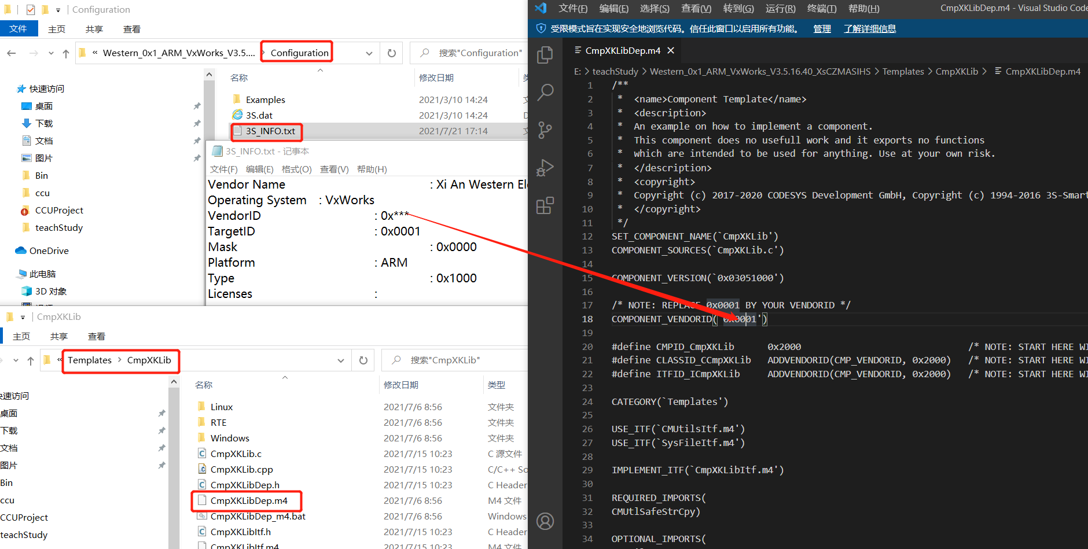Viewport: 1088px width, 549px height.
Task: Open the Accounts icon in activity bar
Action: 545,521
